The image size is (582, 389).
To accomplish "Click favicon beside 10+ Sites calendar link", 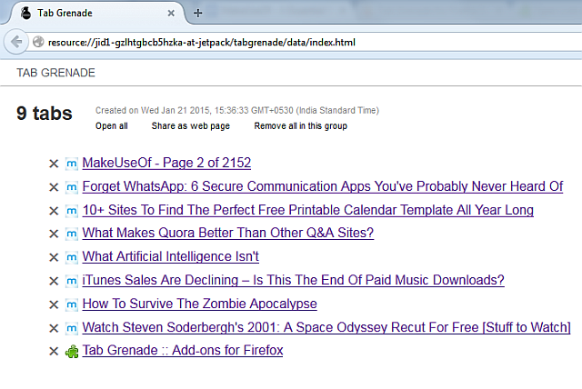I will [72, 211].
